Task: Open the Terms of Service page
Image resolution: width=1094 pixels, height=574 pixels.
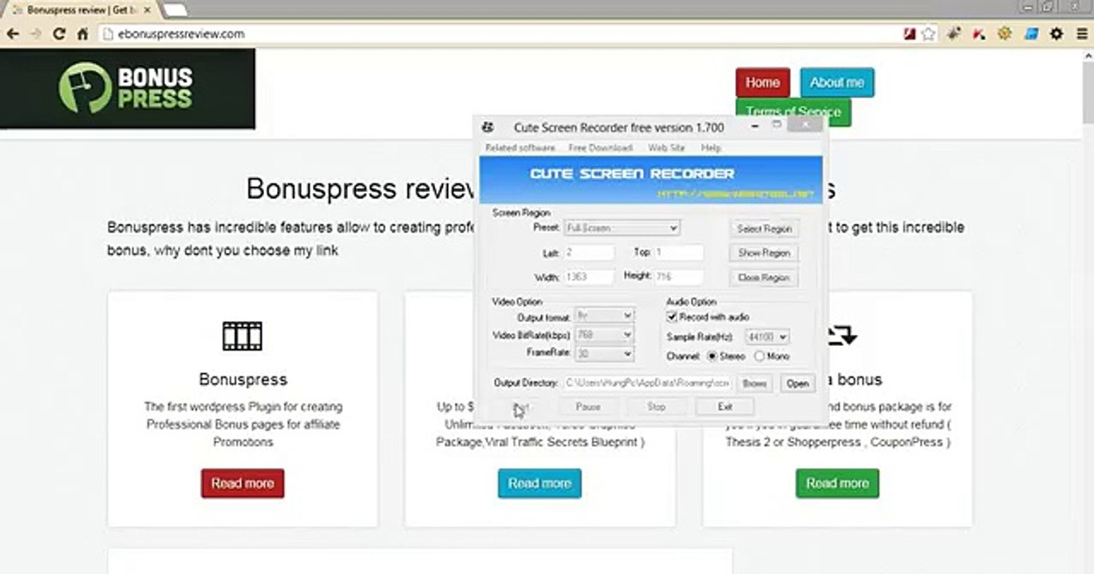Action: point(793,112)
